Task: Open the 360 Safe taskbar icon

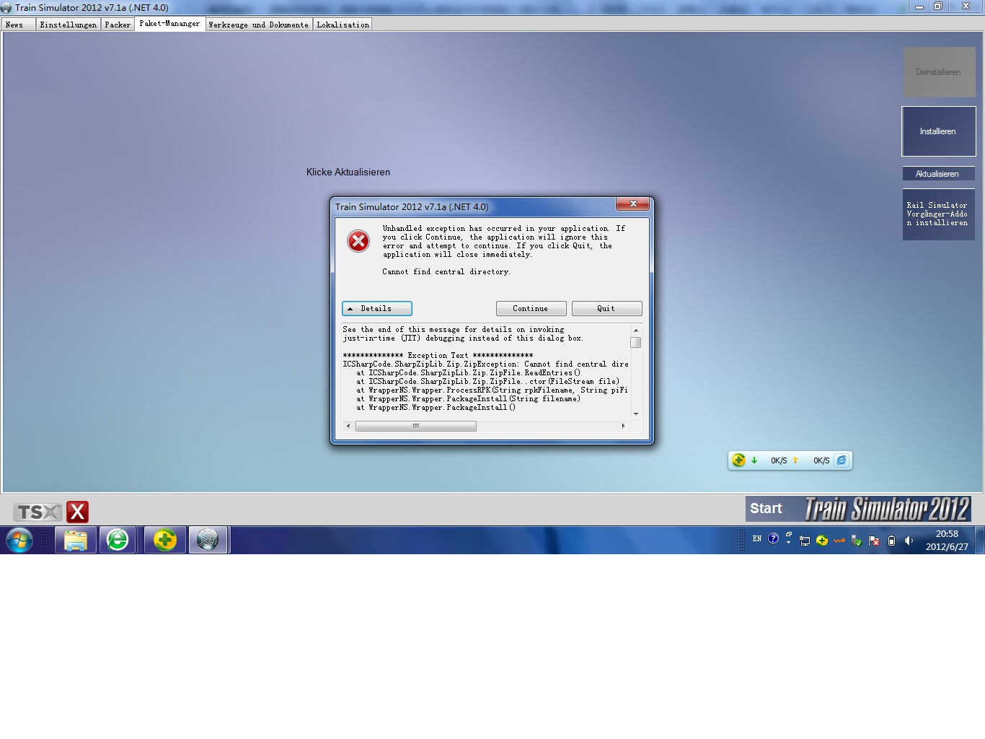Action: tap(165, 540)
